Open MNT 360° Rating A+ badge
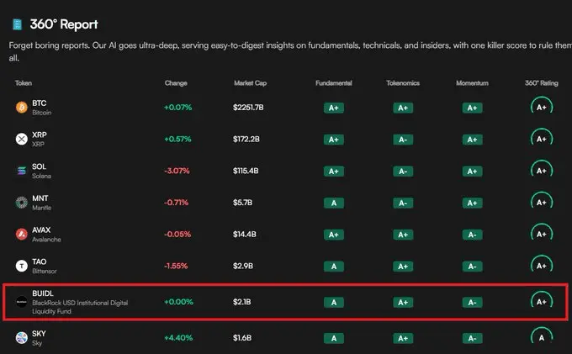Screen dimensions: 572x354 click(x=542, y=203)
